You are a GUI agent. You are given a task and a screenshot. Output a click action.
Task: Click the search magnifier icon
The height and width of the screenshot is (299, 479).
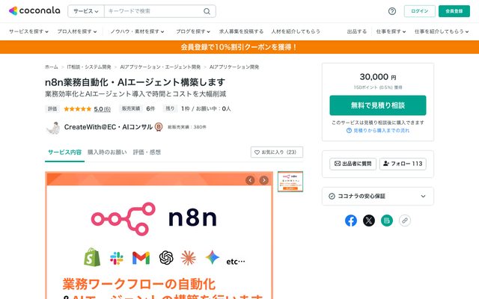(x=207, y=11)
